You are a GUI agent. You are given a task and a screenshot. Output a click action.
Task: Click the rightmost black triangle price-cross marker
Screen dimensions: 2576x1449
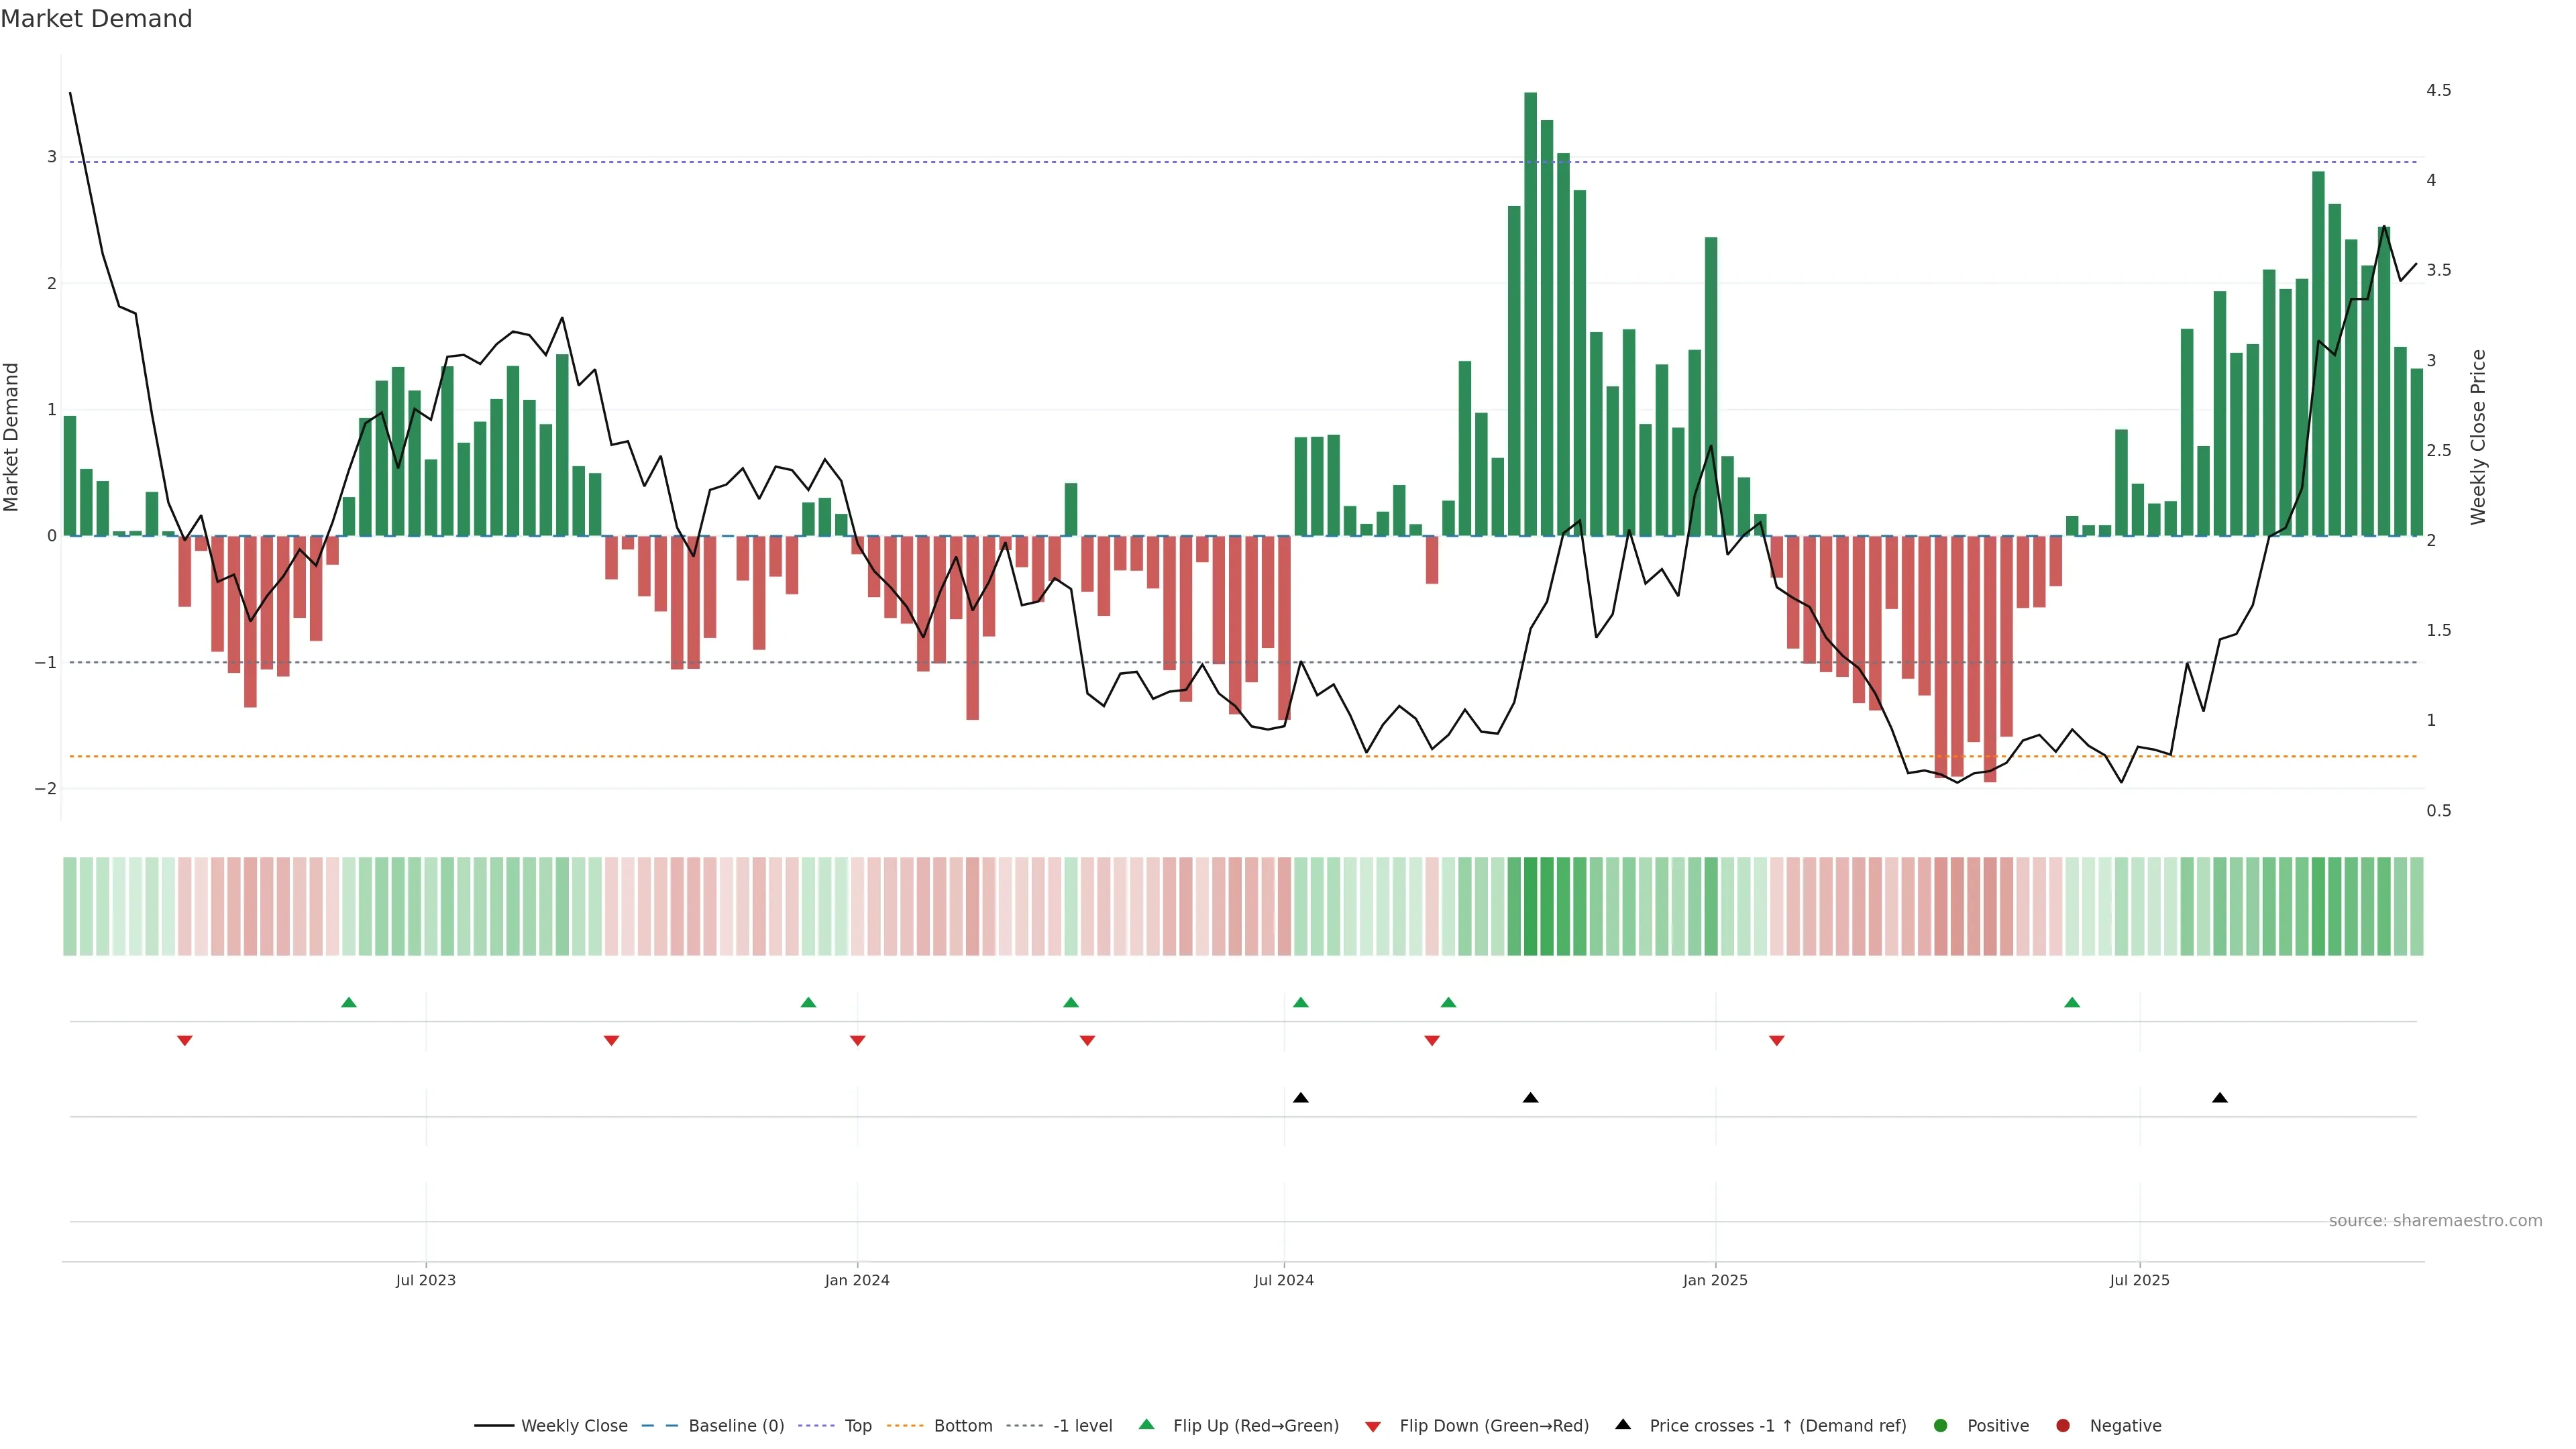pos(2220,1098)
